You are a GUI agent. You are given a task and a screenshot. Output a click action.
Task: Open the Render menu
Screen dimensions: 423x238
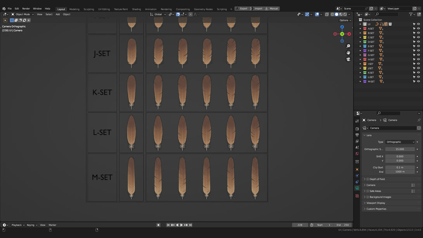pyautogui.click(x=26, y=9)
